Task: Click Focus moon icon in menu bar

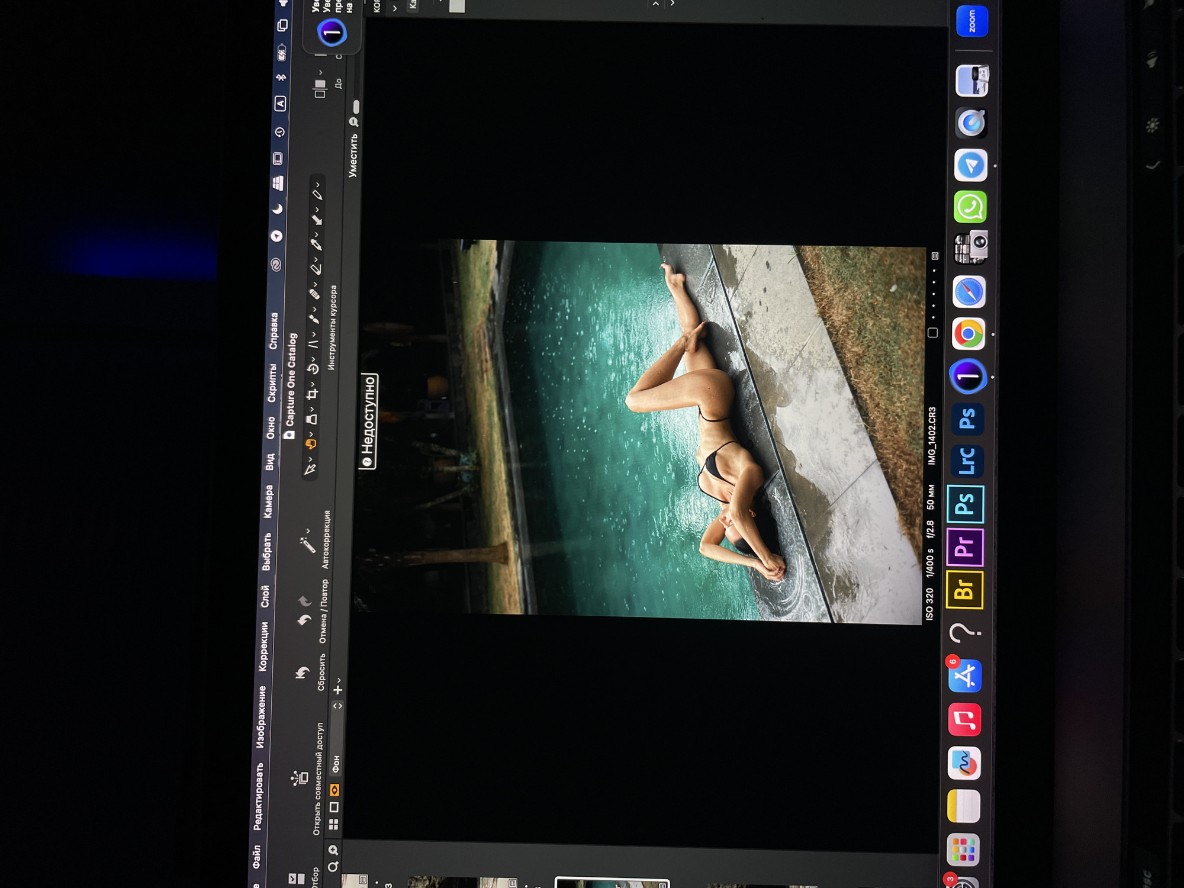Action: (277, 209)
